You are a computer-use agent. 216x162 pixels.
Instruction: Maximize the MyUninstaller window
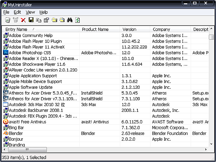tap(195, 3)
